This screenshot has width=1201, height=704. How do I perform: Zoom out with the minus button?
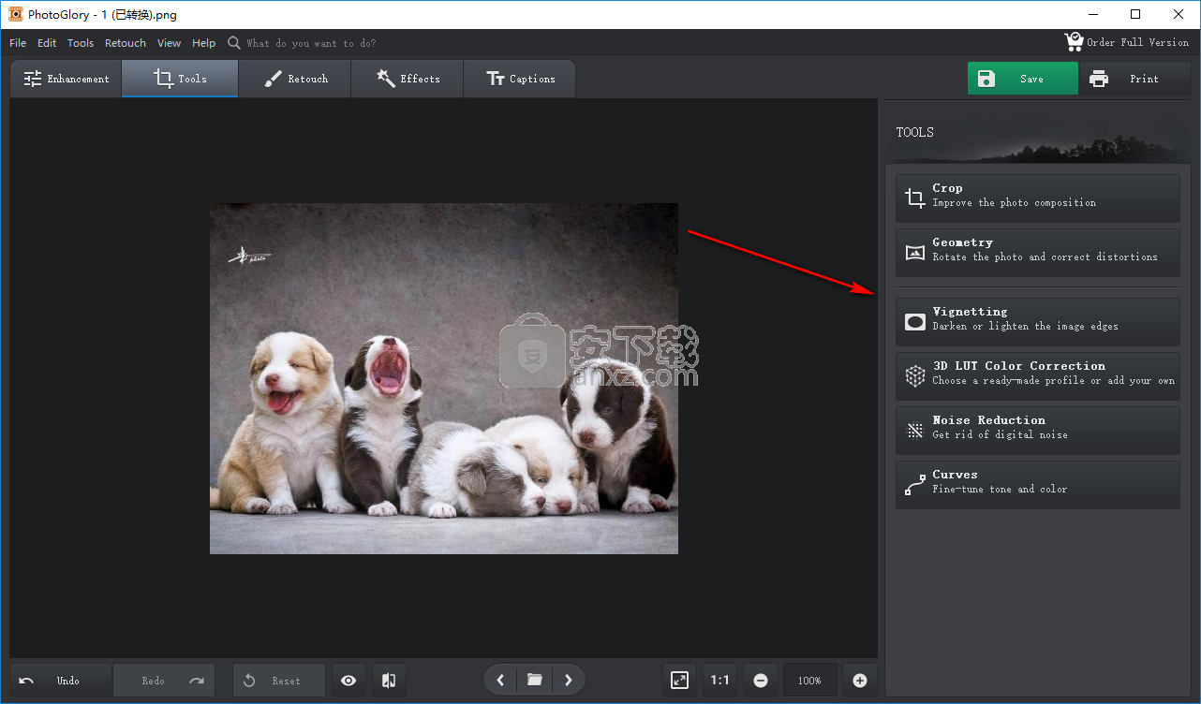click(761, 681)
